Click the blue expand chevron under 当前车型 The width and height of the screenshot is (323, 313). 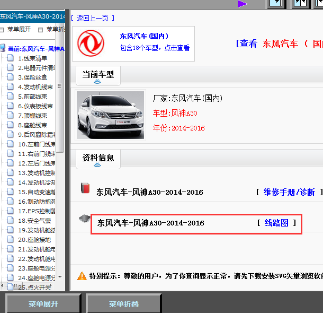point(97,82)
